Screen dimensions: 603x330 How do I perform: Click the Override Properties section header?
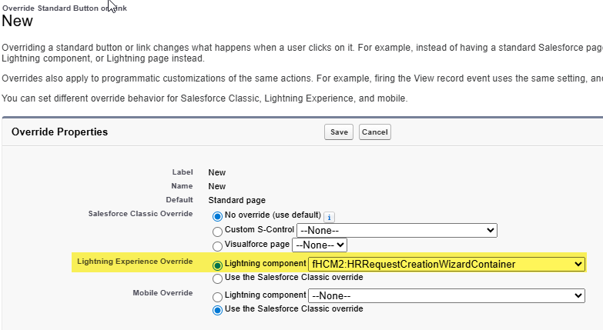click(x=60, y=132)
